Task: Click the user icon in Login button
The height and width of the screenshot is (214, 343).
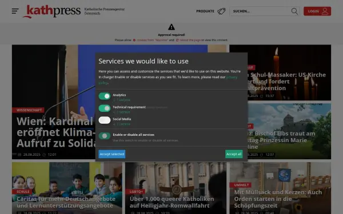Action: pyautogui.click(x=325, y=11)
